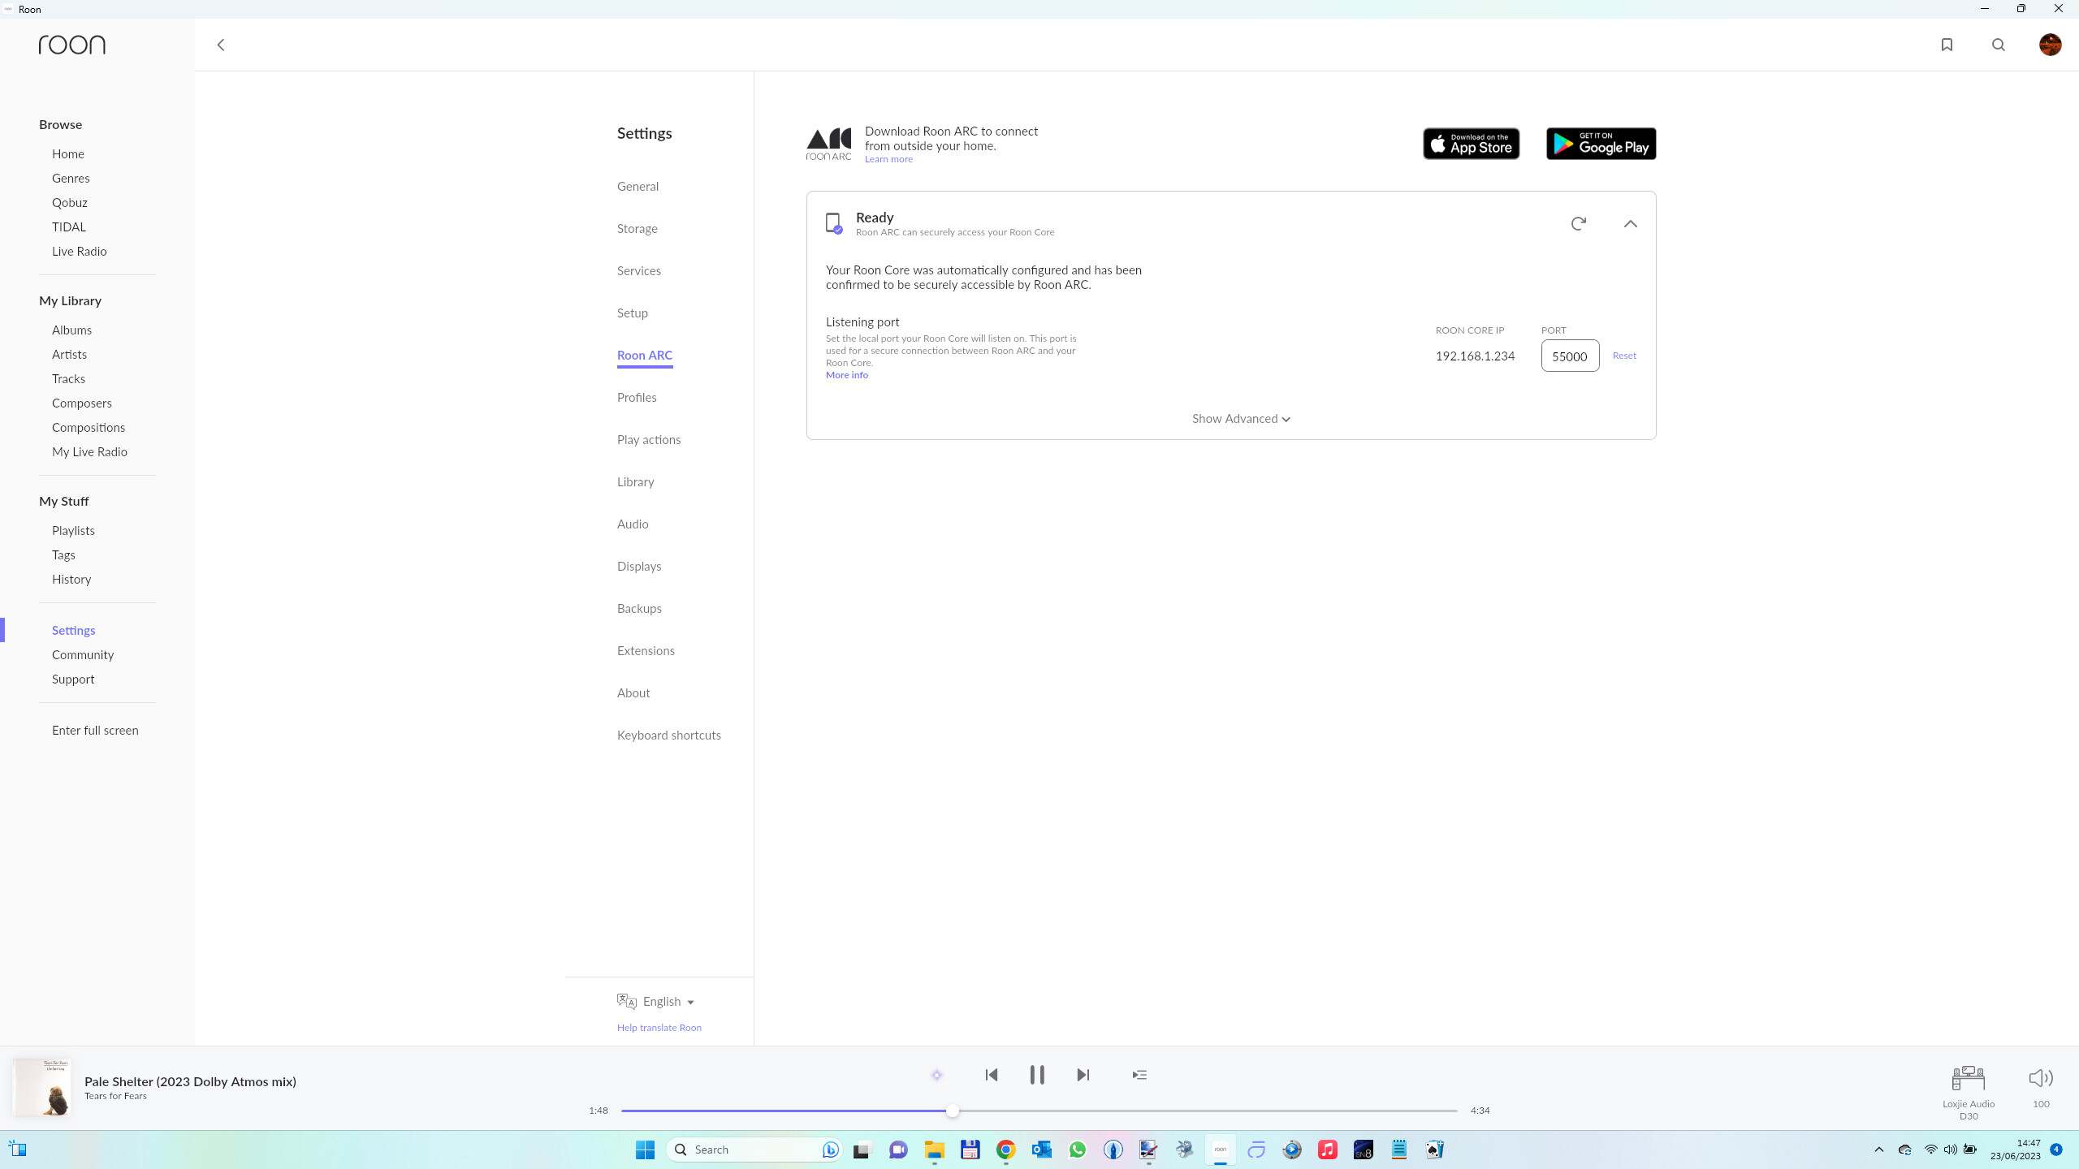Open the bookmarks icon
Screen dimensions: 2079x1169
click(1947, 45)
